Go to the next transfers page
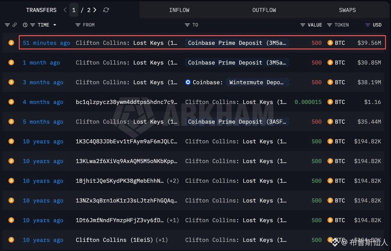The height and width of the screenshot is (251, 391). 95,10
